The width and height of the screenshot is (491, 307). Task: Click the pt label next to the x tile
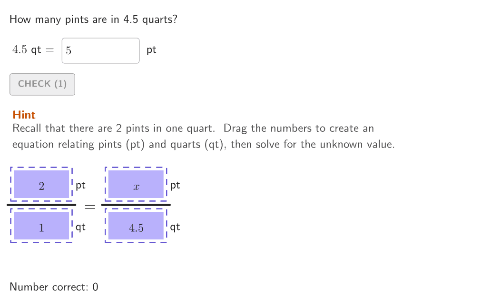click(x=175, y=185)
